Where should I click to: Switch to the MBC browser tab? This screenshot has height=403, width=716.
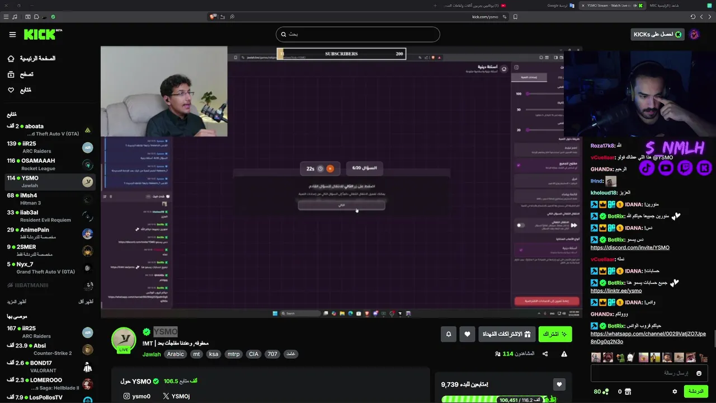click(670, 5)
